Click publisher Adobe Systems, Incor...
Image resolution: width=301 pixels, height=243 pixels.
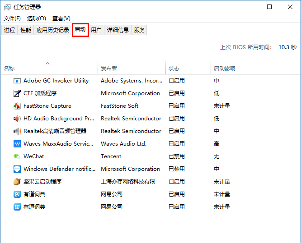pos(132,81)
